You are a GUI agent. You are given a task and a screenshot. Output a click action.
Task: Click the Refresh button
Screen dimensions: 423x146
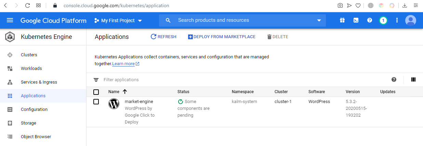(x=163, y=37)
